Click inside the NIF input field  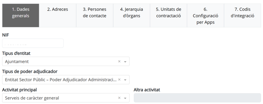pos(33,43)
